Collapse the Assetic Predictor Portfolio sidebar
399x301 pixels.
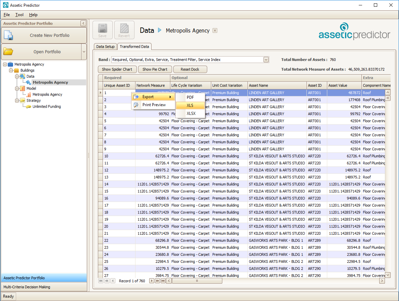click(x=83, y=23)
